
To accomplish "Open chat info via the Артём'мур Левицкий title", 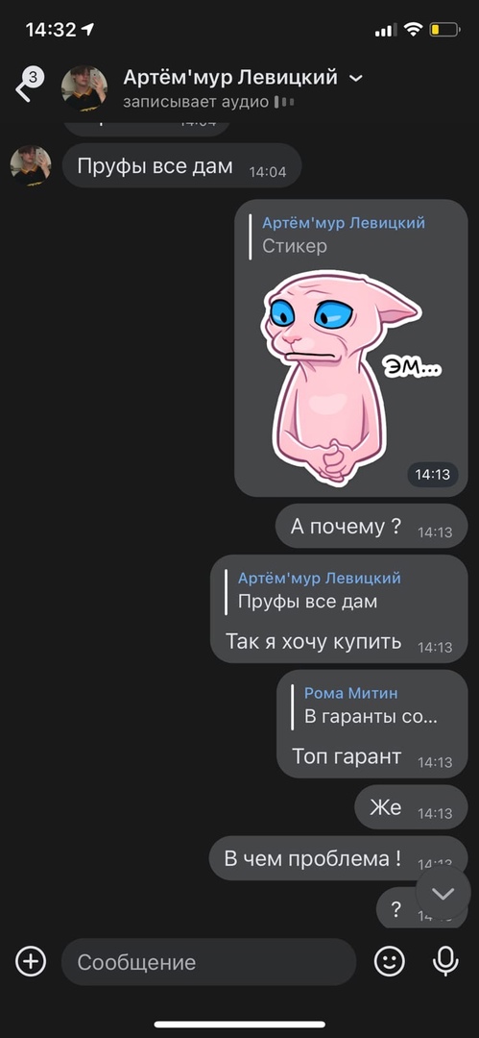I will click(230, 78).
